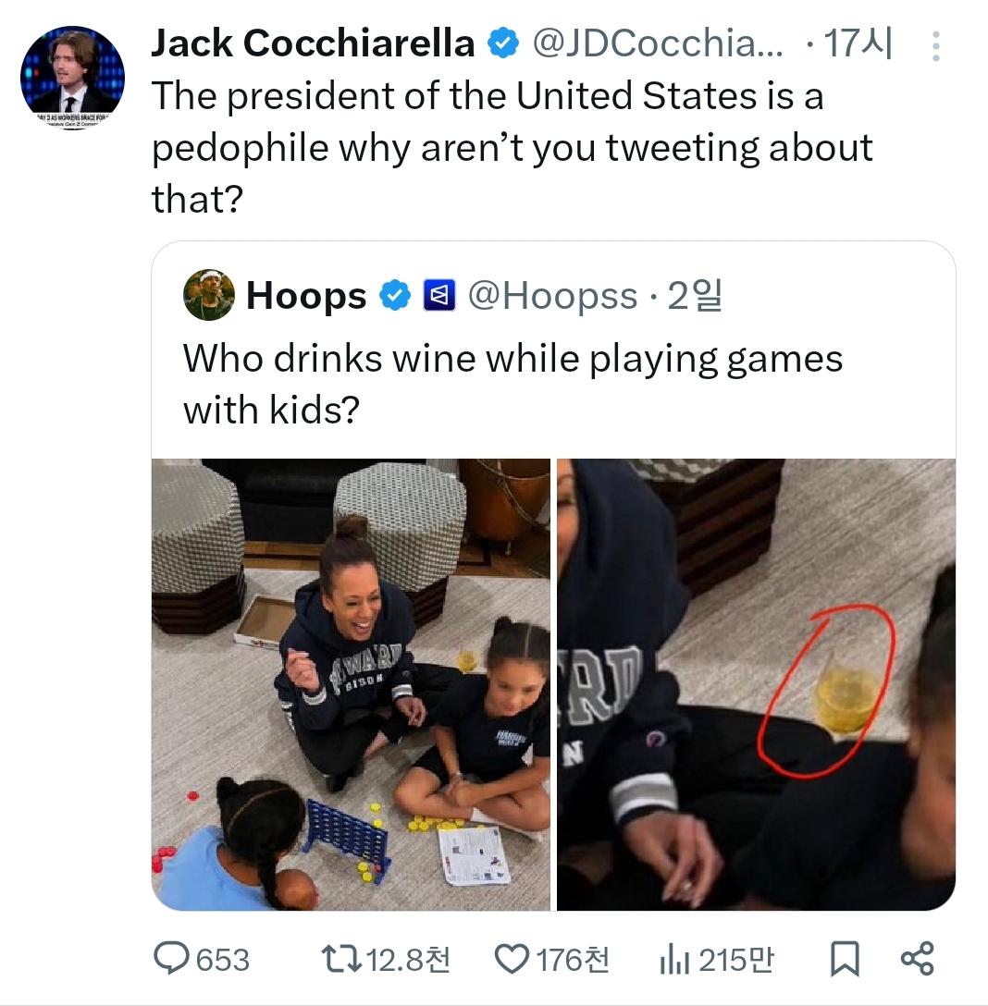The width and height of the screenshot is (988, 1006).
Task: Open quoted tweet text about drinking wine
Action: pyautogui.click(x=513, y=383)
